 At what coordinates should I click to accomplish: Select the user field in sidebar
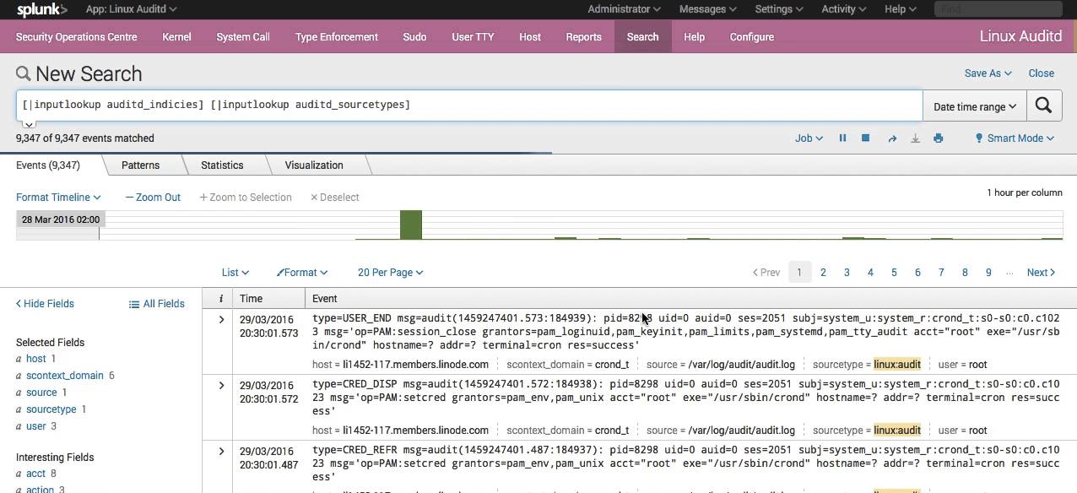[x=36, y=426]
